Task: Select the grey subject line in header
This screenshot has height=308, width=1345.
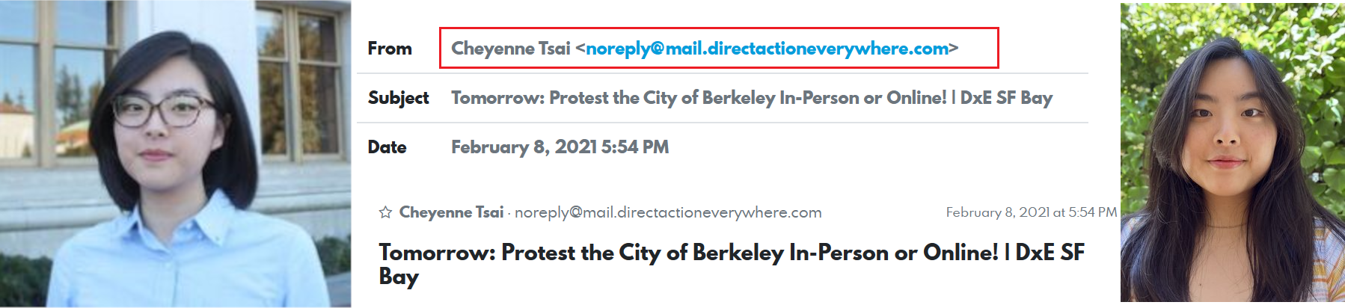Action: point(751,98)
